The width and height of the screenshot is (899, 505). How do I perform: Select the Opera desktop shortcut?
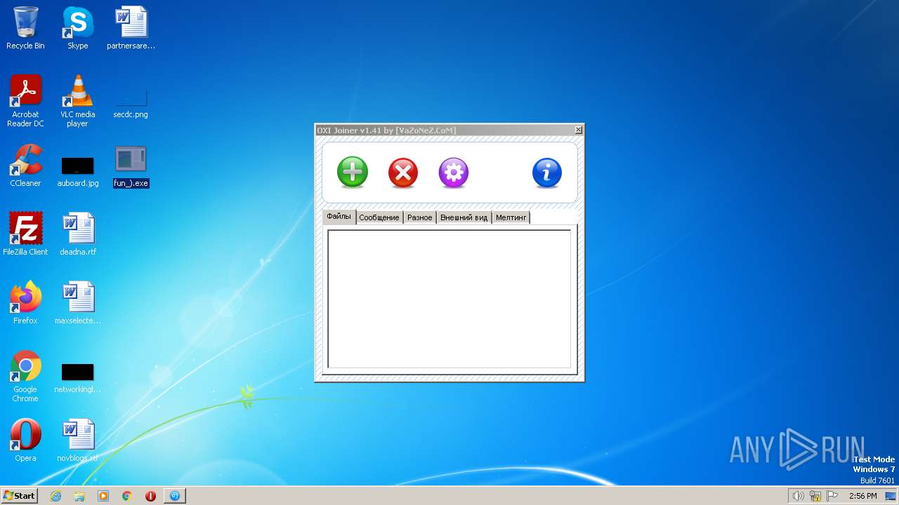[25, 440]
